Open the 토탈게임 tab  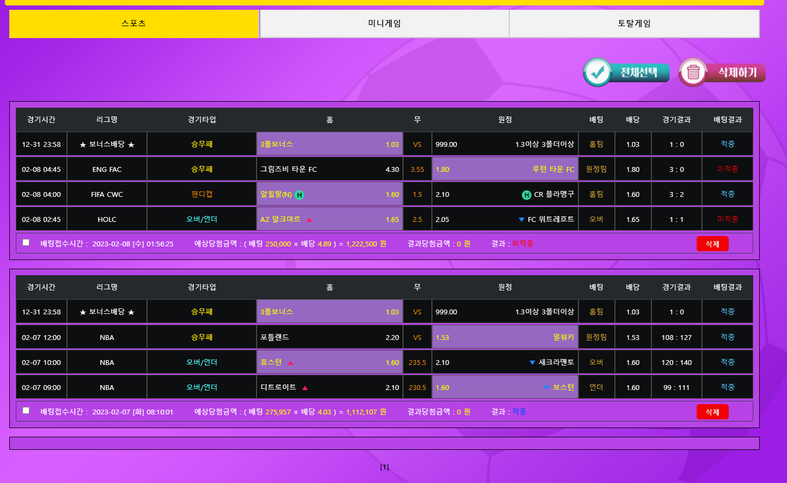(634, 23)
